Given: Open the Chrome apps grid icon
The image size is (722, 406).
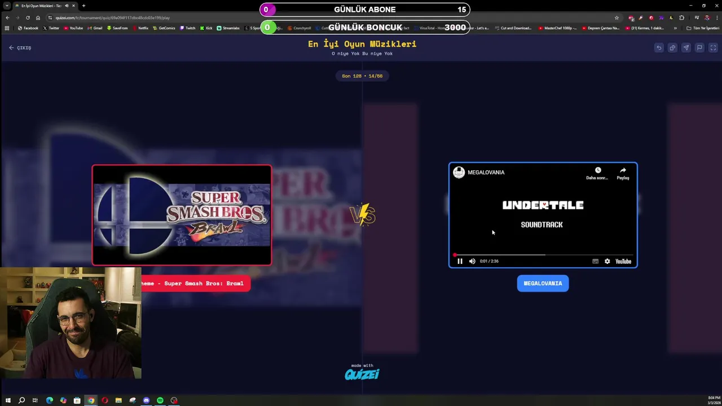Looking at the screenshot, I should pyautogui.click(x=7, y=28).
